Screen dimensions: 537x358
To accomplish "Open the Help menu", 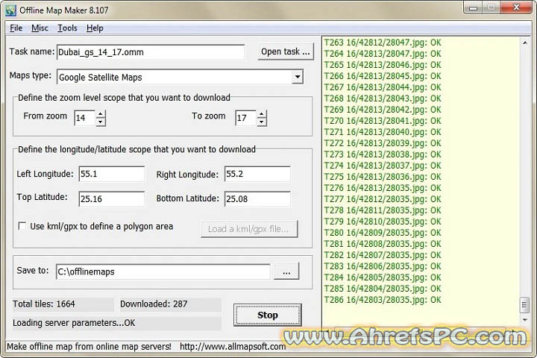I will tap(95, 28).
